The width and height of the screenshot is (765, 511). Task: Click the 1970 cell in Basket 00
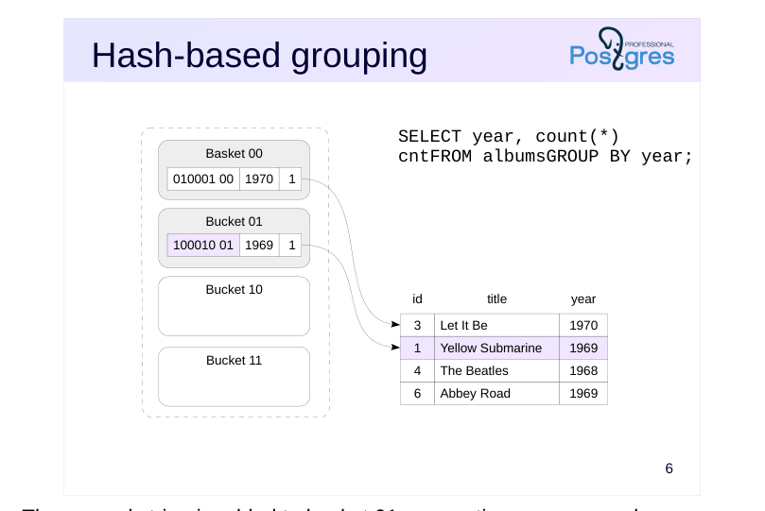[x=259, y=179]
